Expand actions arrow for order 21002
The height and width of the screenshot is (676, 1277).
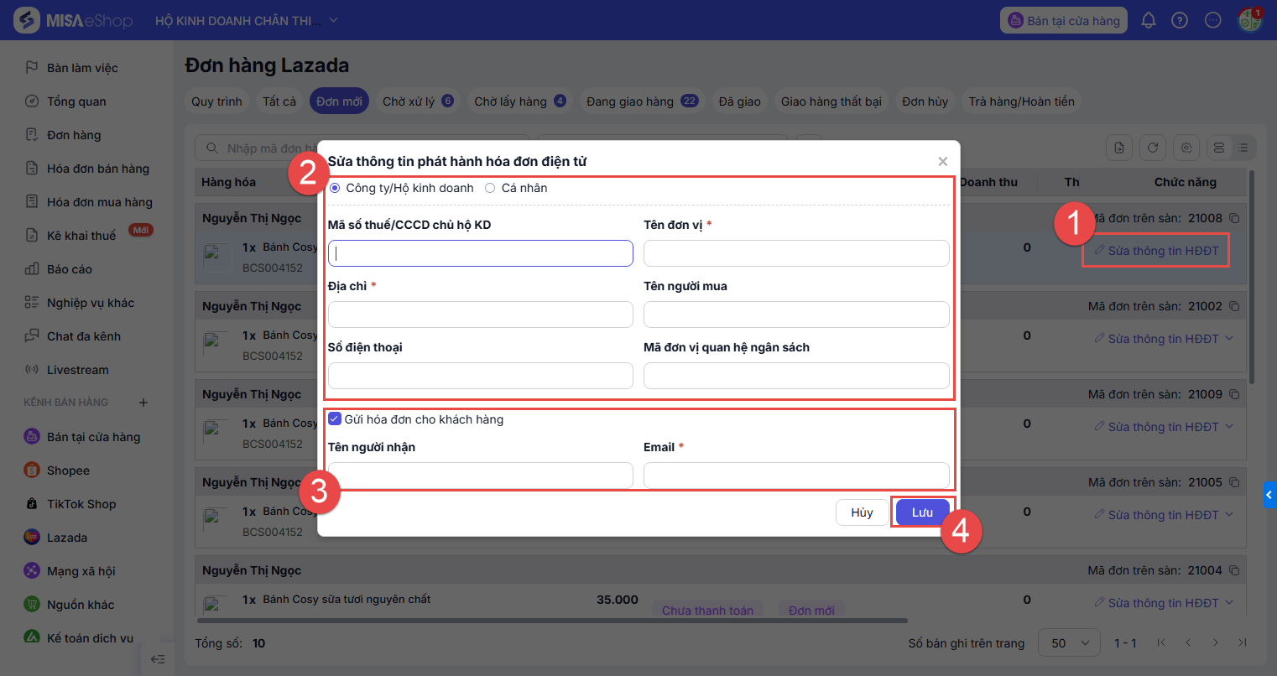(1229, 338)
